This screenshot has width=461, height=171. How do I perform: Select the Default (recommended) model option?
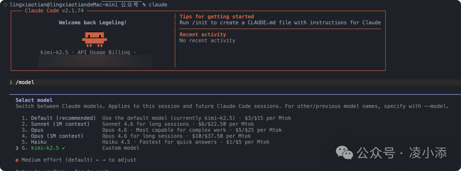point(63,118)
